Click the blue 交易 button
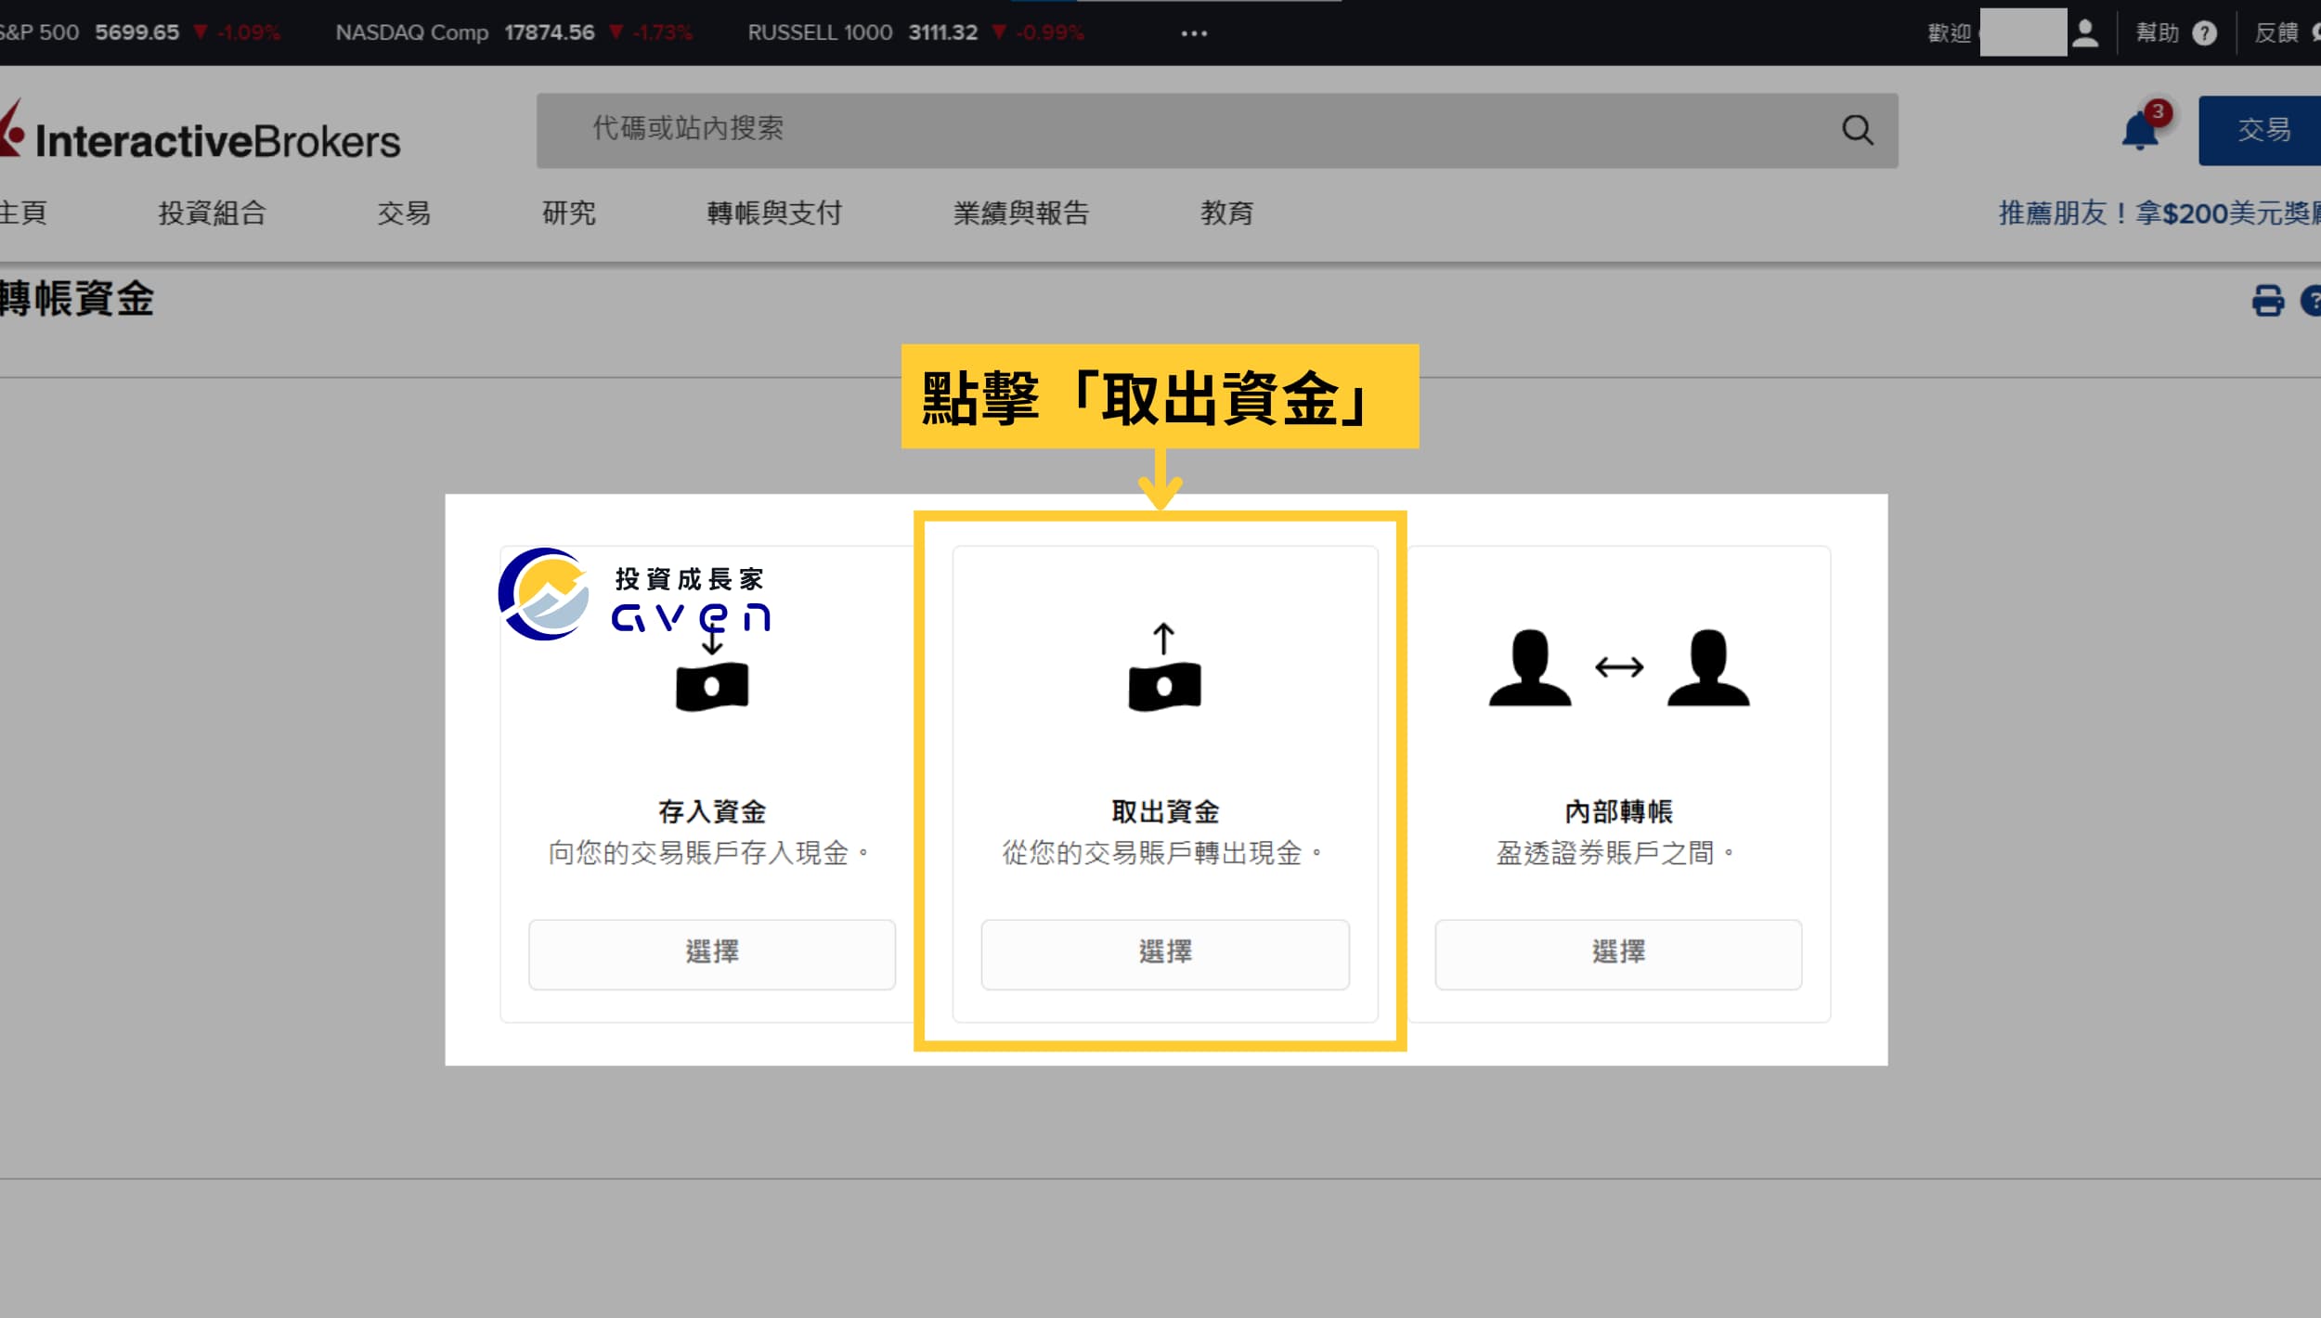 click(2262, 131)
